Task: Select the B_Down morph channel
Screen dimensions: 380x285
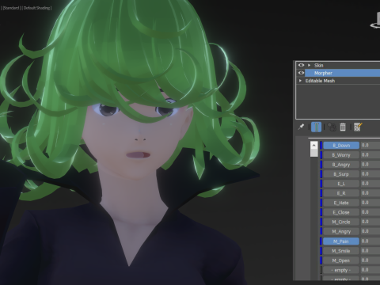Action: pos(341,146)
